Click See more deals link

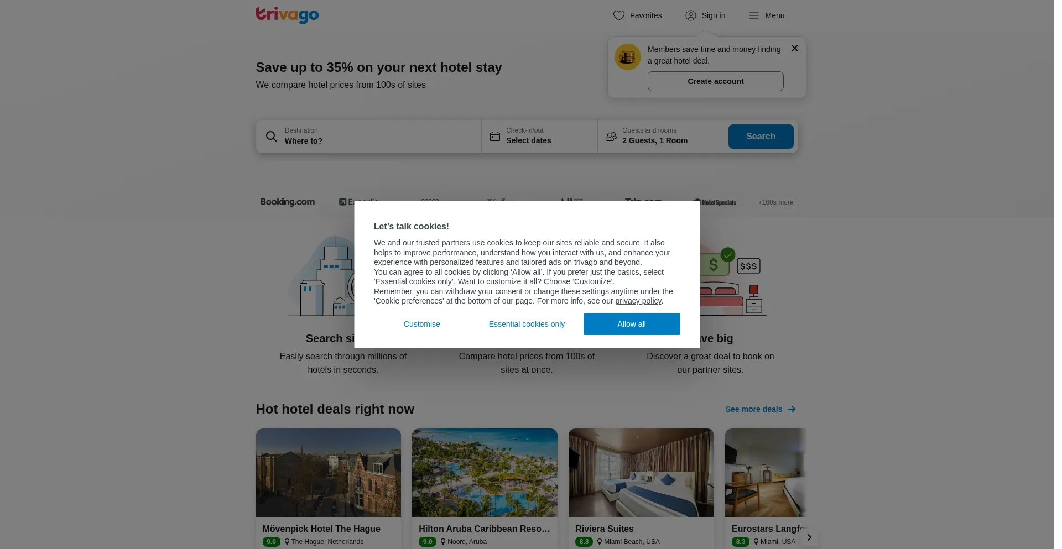click(x=761, y=409)
